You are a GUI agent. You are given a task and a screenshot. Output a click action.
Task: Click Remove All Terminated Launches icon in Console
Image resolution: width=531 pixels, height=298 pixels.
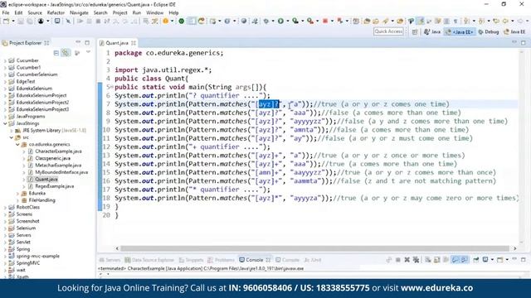click(x=416, y=259)
